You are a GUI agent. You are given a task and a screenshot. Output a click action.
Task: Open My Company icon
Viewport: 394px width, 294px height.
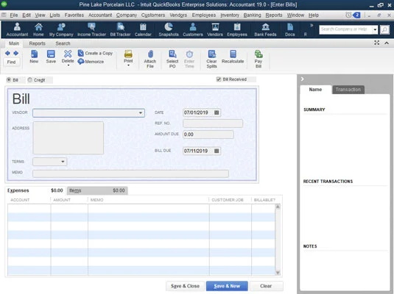[61, 29]
